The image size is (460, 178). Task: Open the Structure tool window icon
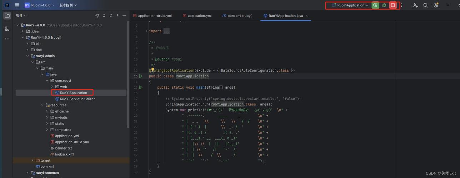pos(7,28)
